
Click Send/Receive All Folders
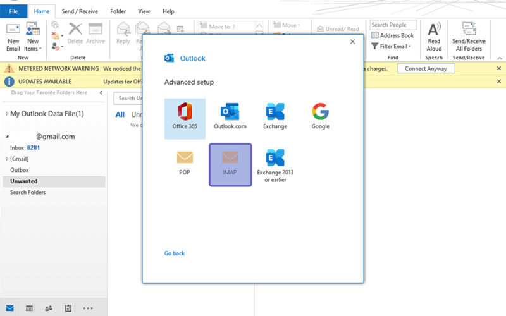(x=469, y=37)
